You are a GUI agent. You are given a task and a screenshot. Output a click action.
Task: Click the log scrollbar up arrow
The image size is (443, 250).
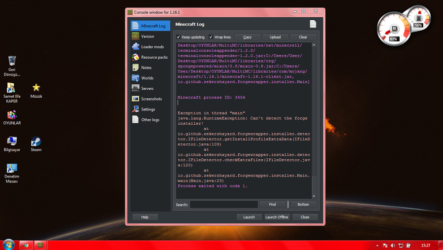coord(314,45)
